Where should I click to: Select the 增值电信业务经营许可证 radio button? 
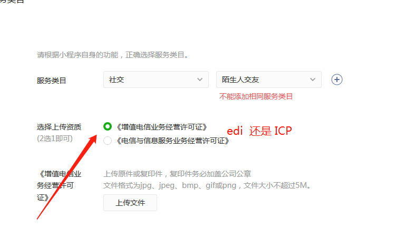[108, 126]
